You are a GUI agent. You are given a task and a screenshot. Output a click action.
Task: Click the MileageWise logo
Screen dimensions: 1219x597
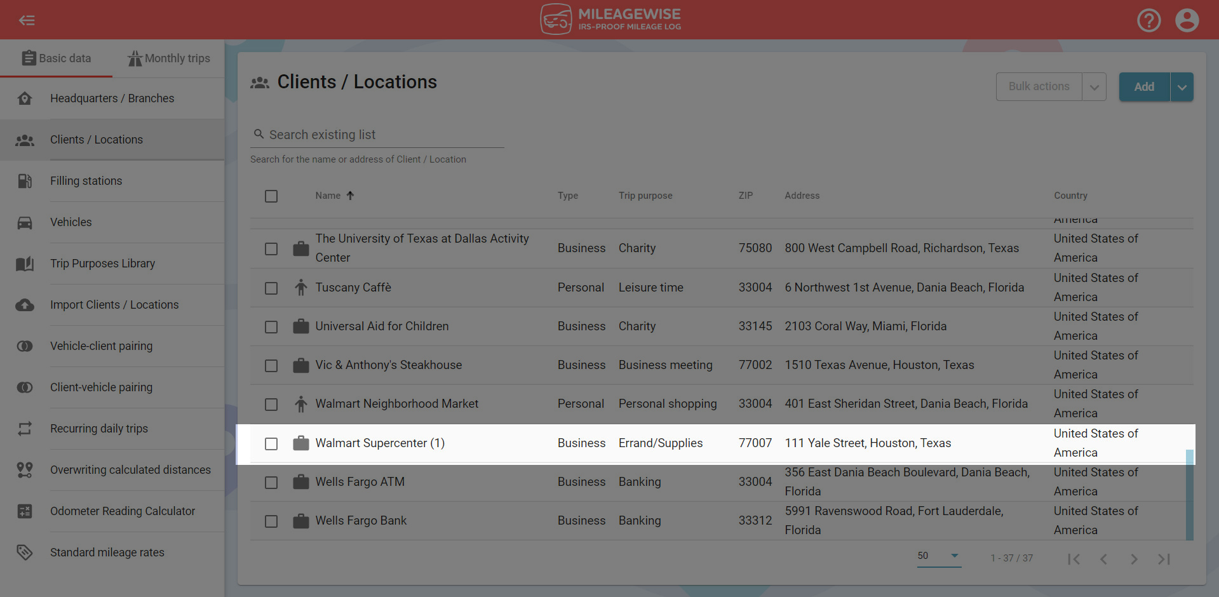click(610, 19)
